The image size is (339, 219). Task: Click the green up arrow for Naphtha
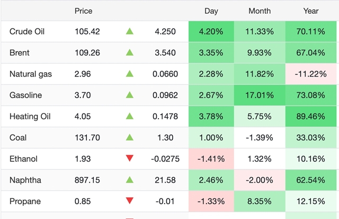coord(129,179)
